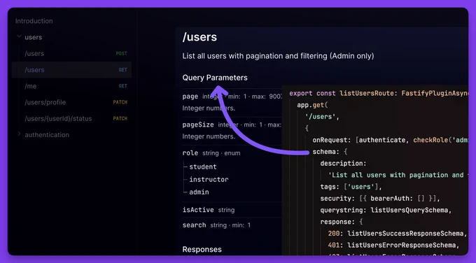Click the GET badge beside /me
Image resolution: width=476 pixels, height=263 pixels.
pos(123,86)
